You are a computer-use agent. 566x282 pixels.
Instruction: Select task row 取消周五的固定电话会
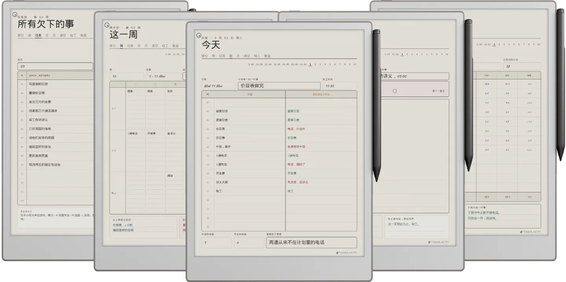click(55, 165)
